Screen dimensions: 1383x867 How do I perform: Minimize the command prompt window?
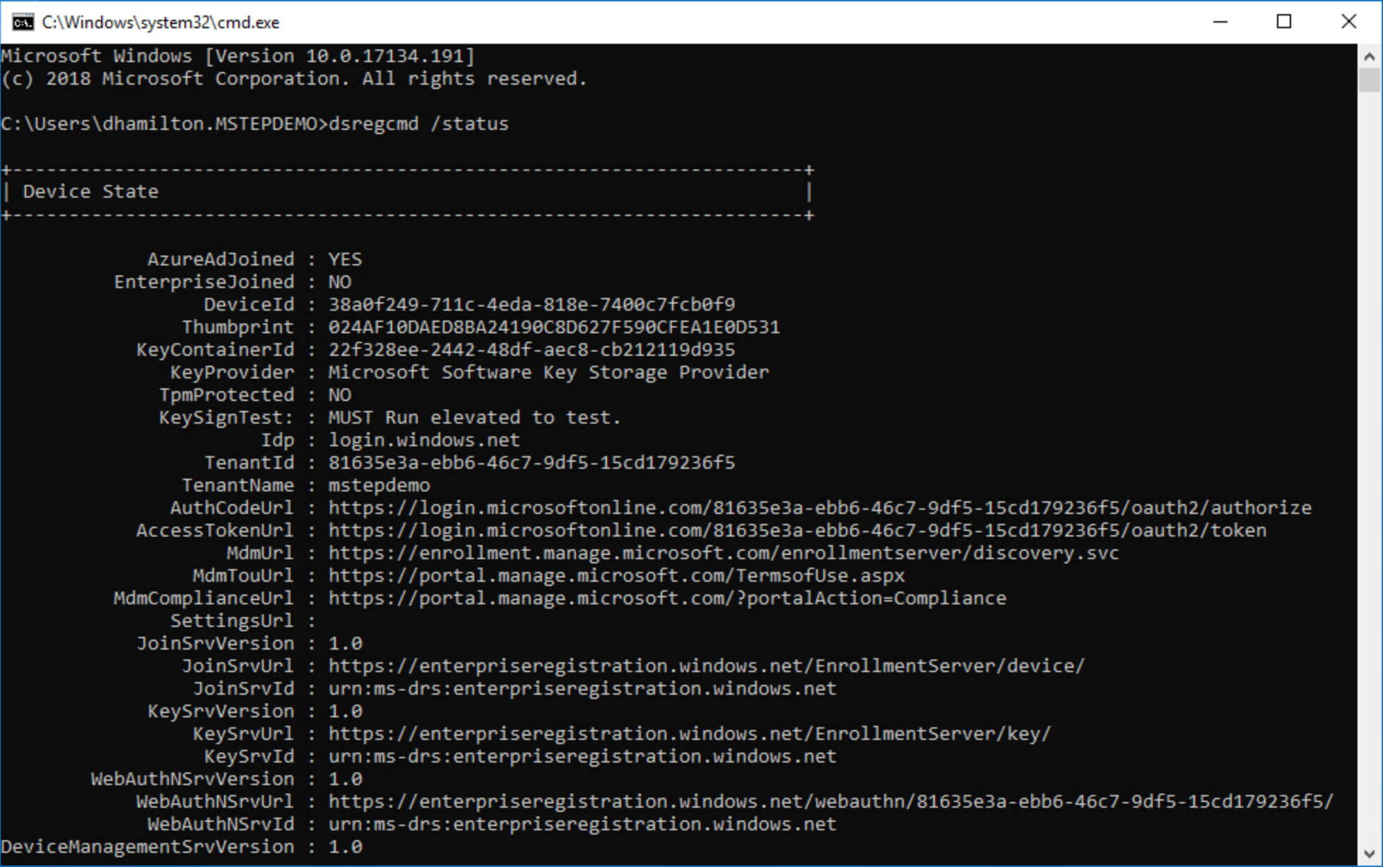coord(1220,22)
